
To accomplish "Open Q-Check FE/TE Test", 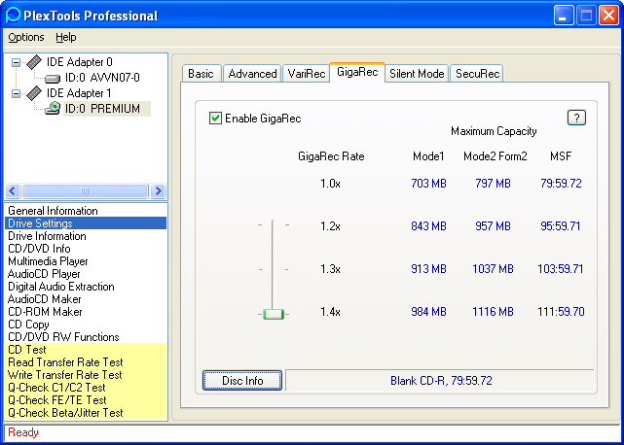I will (x=86, y=400).
